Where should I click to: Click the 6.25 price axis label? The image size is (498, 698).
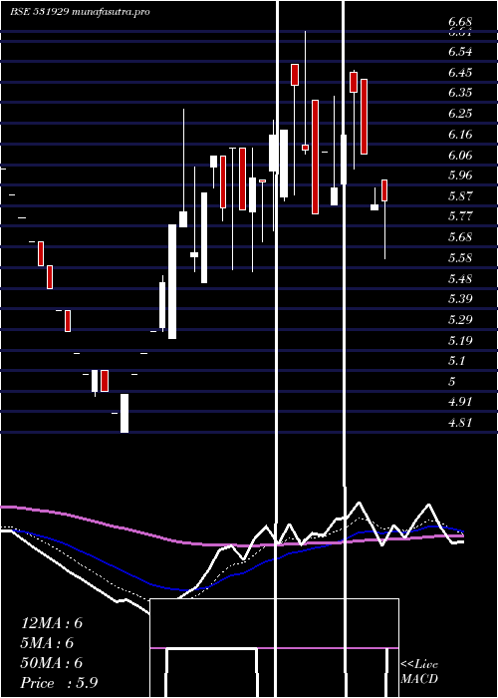pyautogui.click(x=460, y=113)
